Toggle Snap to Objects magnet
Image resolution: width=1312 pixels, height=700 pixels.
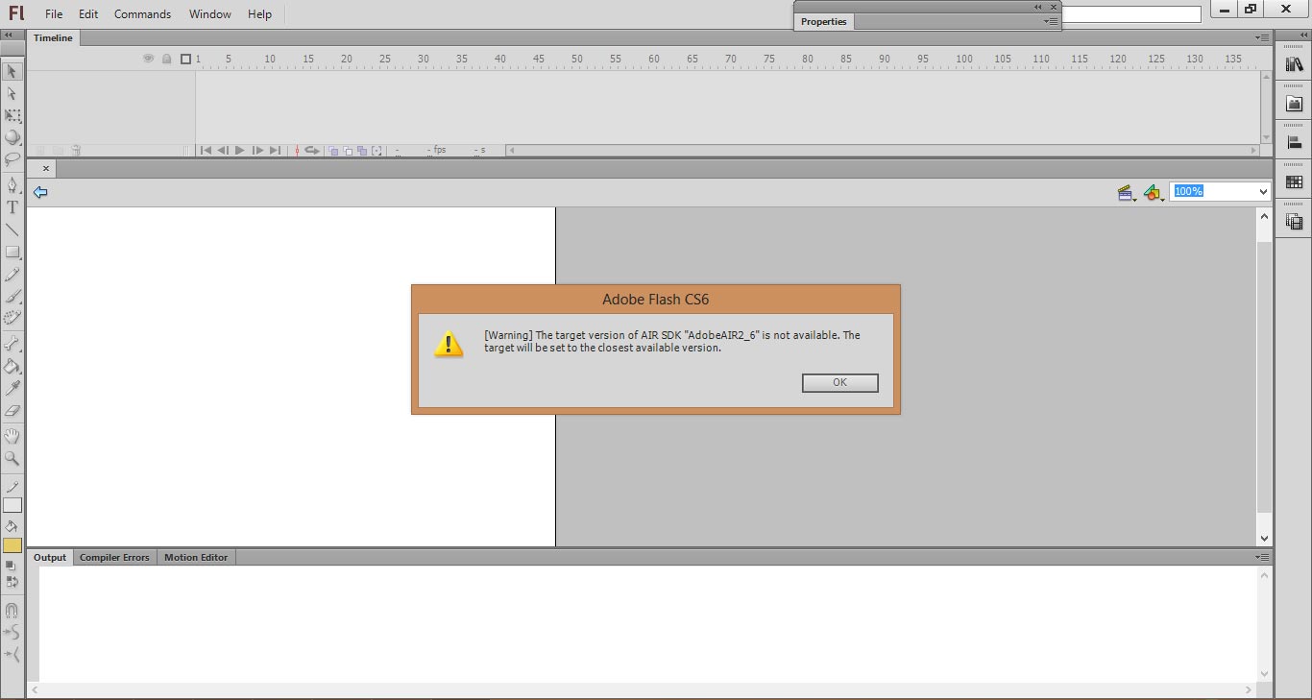[12, 610]
